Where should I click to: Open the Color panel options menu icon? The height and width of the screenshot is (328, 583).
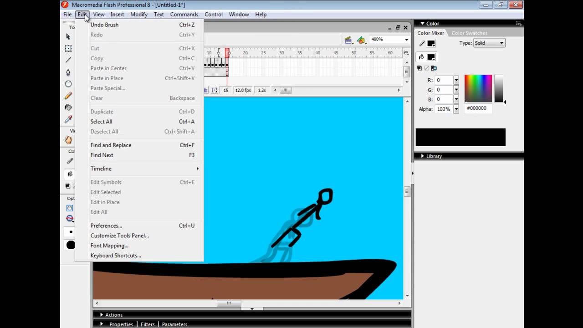coord(518,23)
